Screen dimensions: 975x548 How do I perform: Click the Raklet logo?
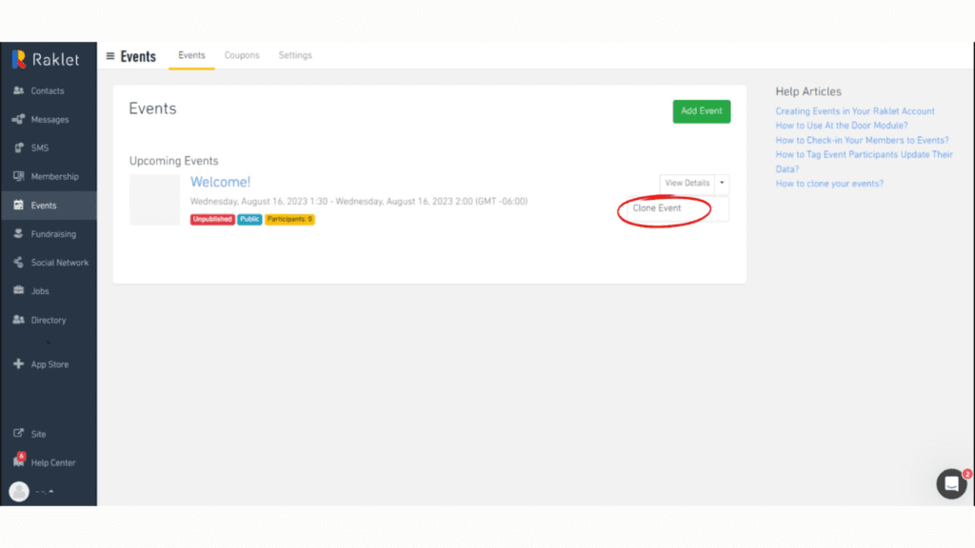click(46, 60)
